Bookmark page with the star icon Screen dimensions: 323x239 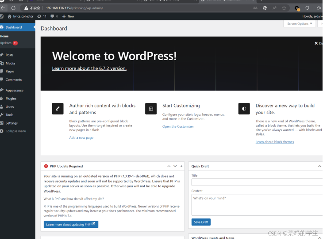tap(284, 8)
